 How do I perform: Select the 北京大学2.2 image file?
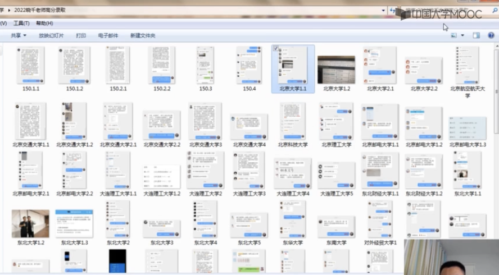(x=424, y=70)
